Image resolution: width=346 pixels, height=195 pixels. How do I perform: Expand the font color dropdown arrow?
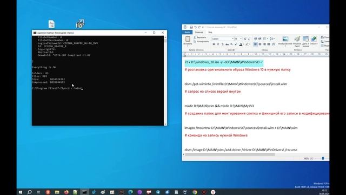pos(244,44)
